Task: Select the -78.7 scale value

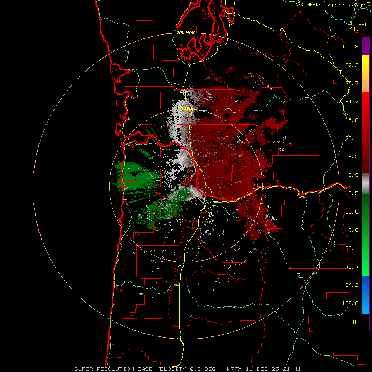Action: coord(350,267)
